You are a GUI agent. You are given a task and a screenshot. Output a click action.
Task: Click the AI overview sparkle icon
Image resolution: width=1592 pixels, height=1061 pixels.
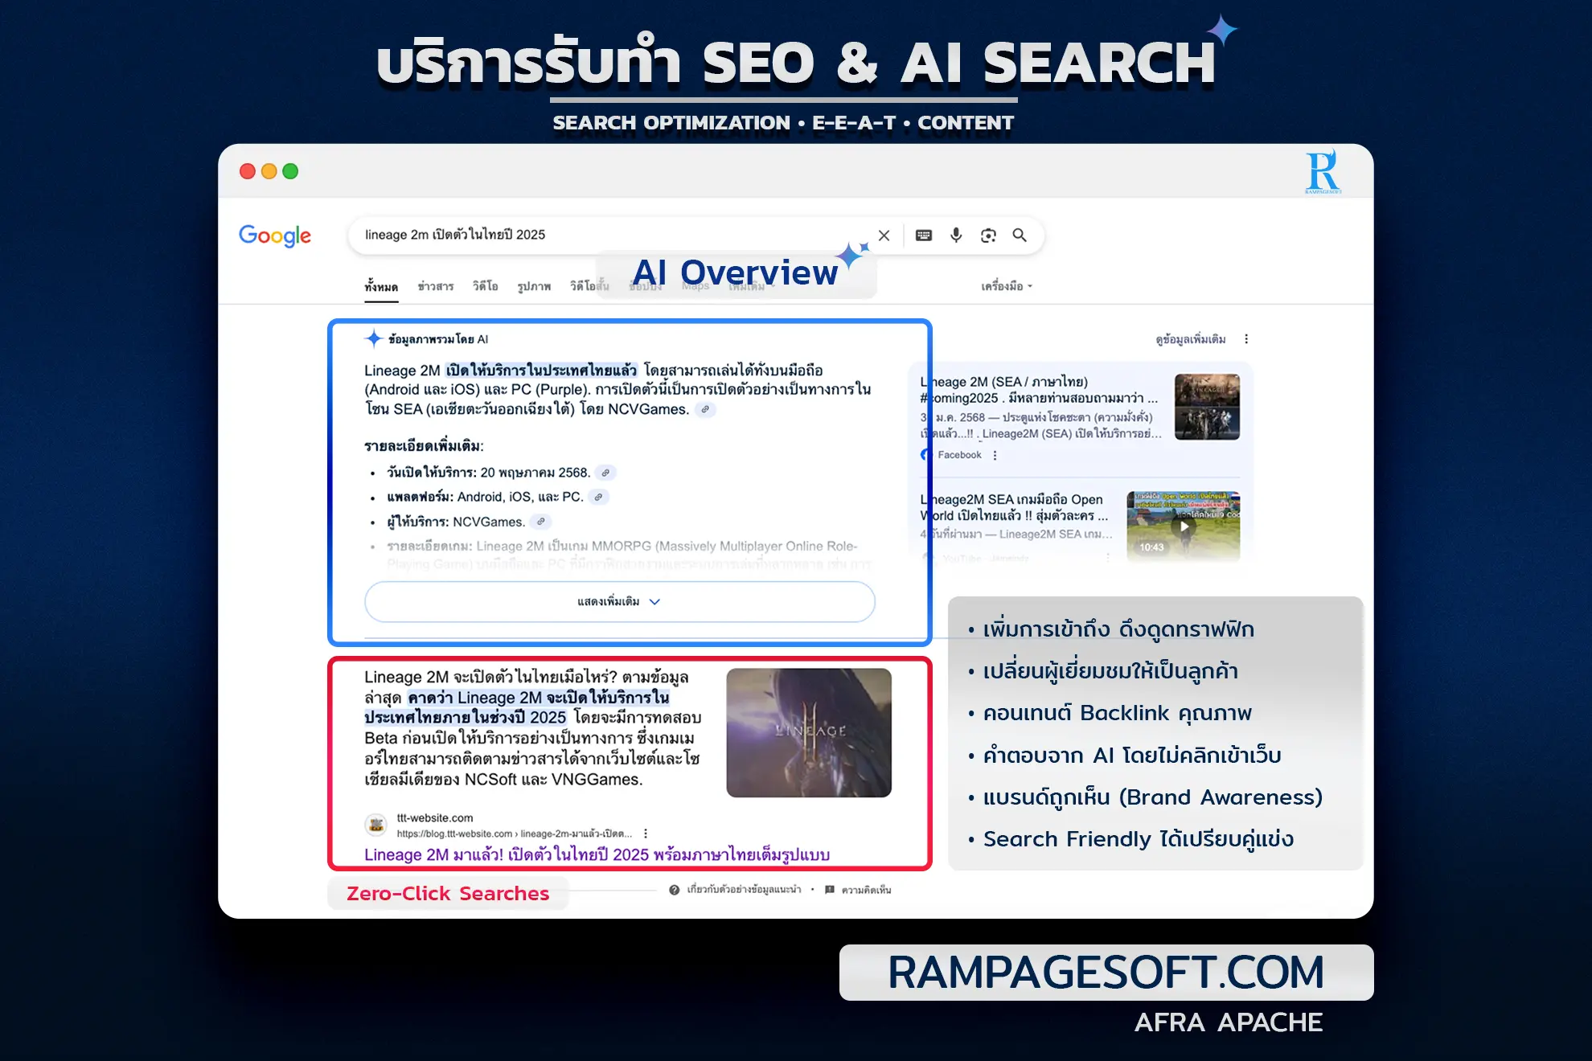[373, 339]
